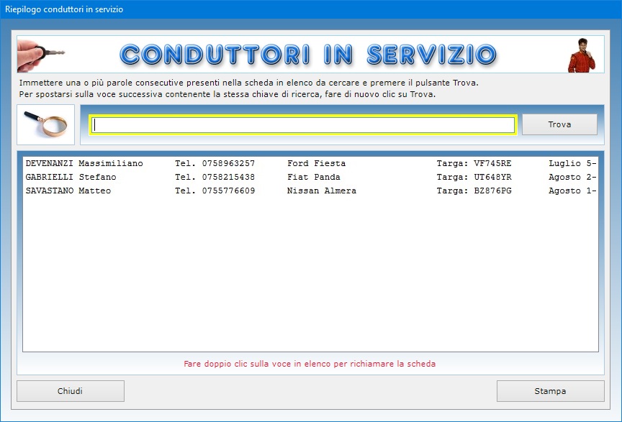The image size is (622, 422).
Task: Focus the search text input field
Action: click(303, 125)
